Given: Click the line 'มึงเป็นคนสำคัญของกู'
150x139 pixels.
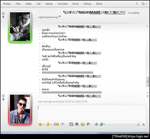Looking at the screenshot, I should coord(53,79).
